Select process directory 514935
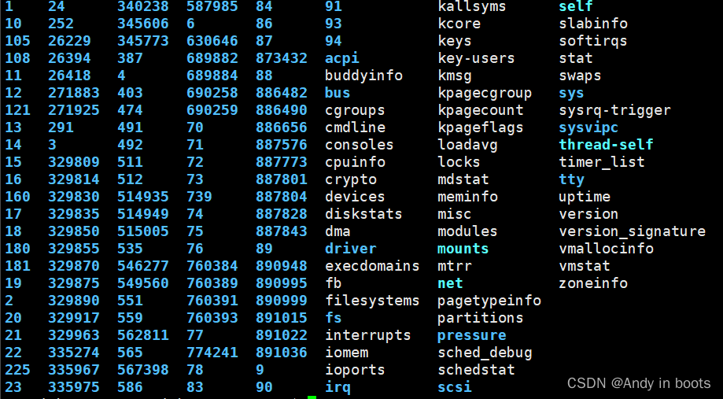The image size is (723, 399). 143,197
